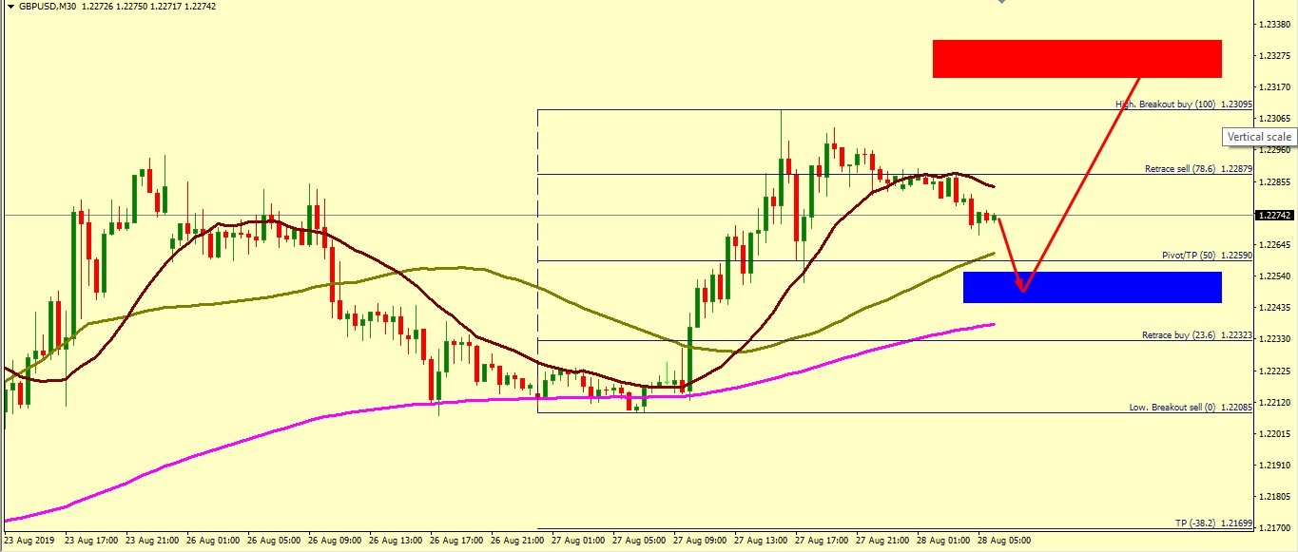Image resolution: width=1298 pixels, height=552 pixels.
Task: Click the current price tag 1.22742
Action: (1275, 216)
